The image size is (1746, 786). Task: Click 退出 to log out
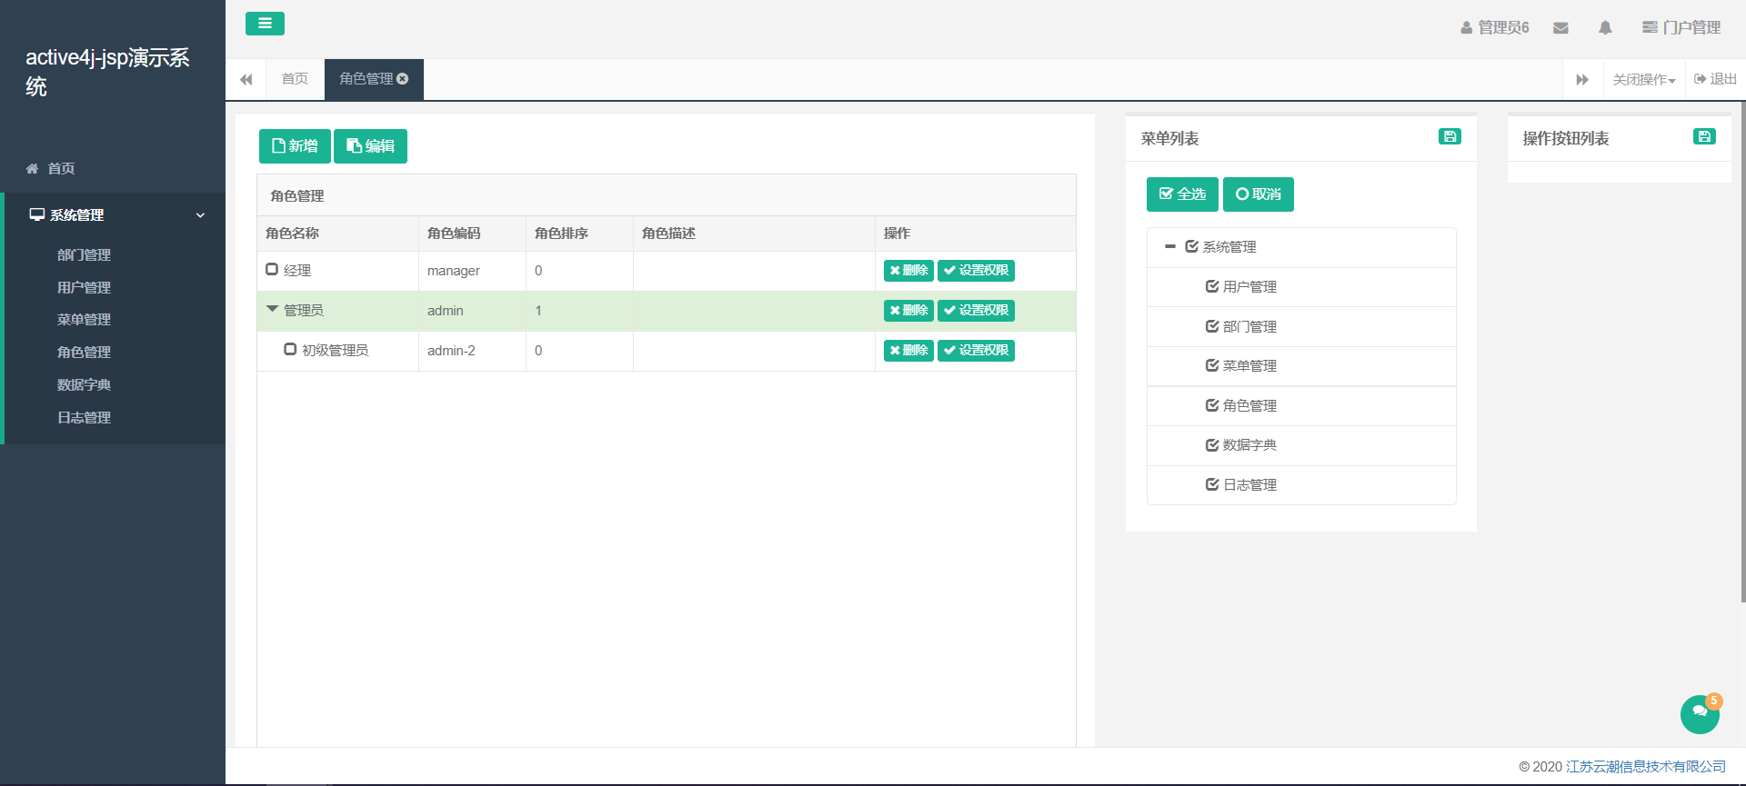1715,79
